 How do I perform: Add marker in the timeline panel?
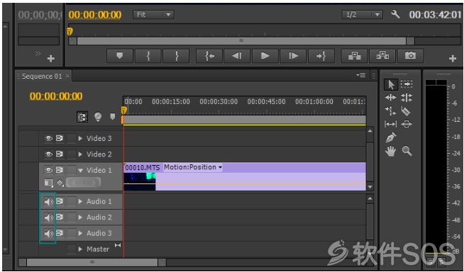112,117
